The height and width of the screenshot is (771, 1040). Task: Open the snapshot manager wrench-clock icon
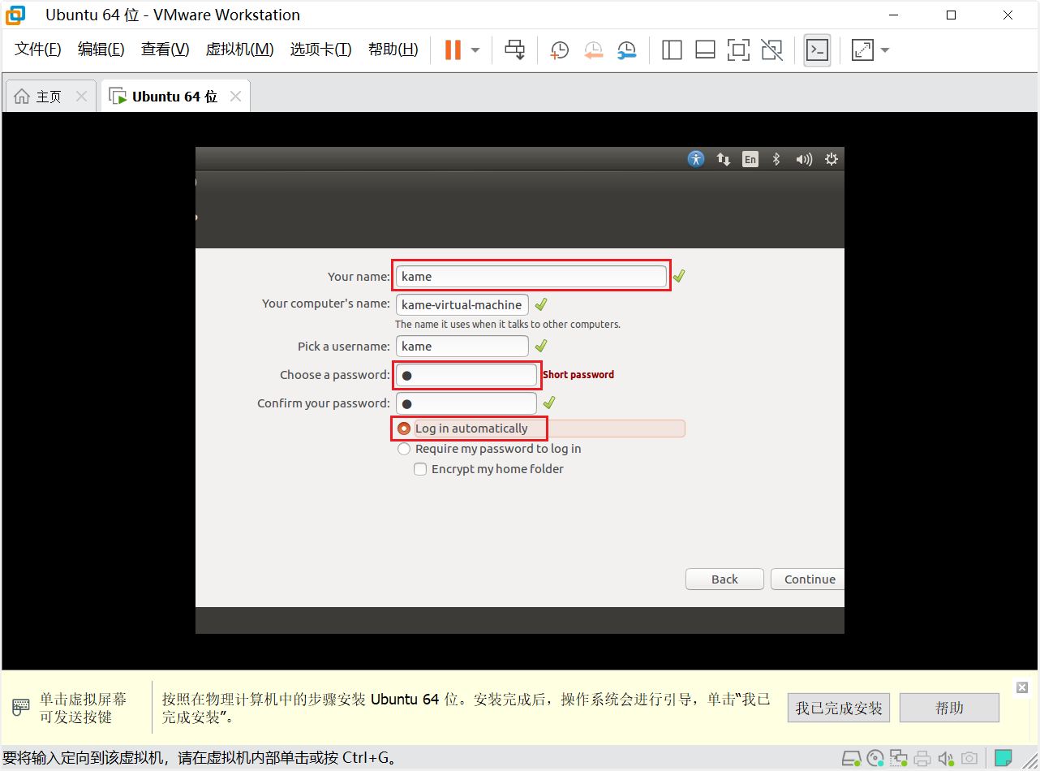(626, 50)
